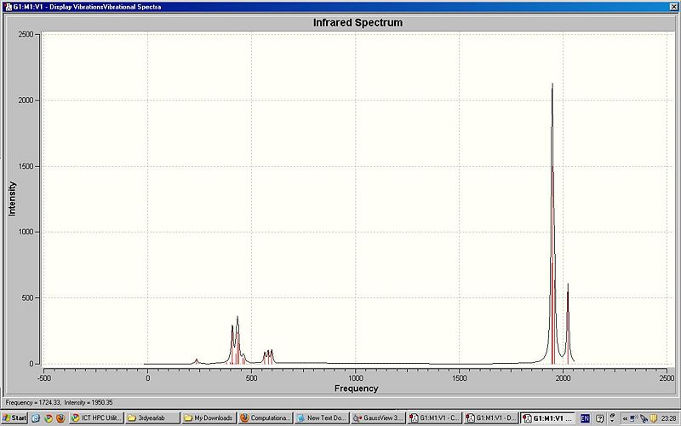Click the Frequency axis label
This screenshot has width=681, height=426.
click(x=356, y=389)
